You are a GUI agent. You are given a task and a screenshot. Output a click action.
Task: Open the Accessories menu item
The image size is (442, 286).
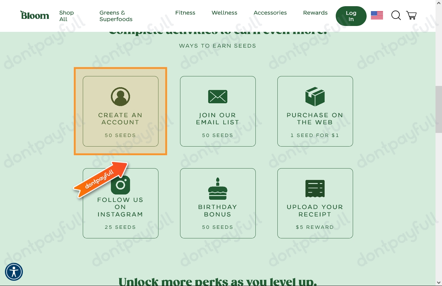pyautogui.click(x=270, y=13)
